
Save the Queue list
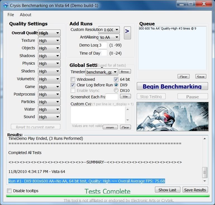[201, 76]
